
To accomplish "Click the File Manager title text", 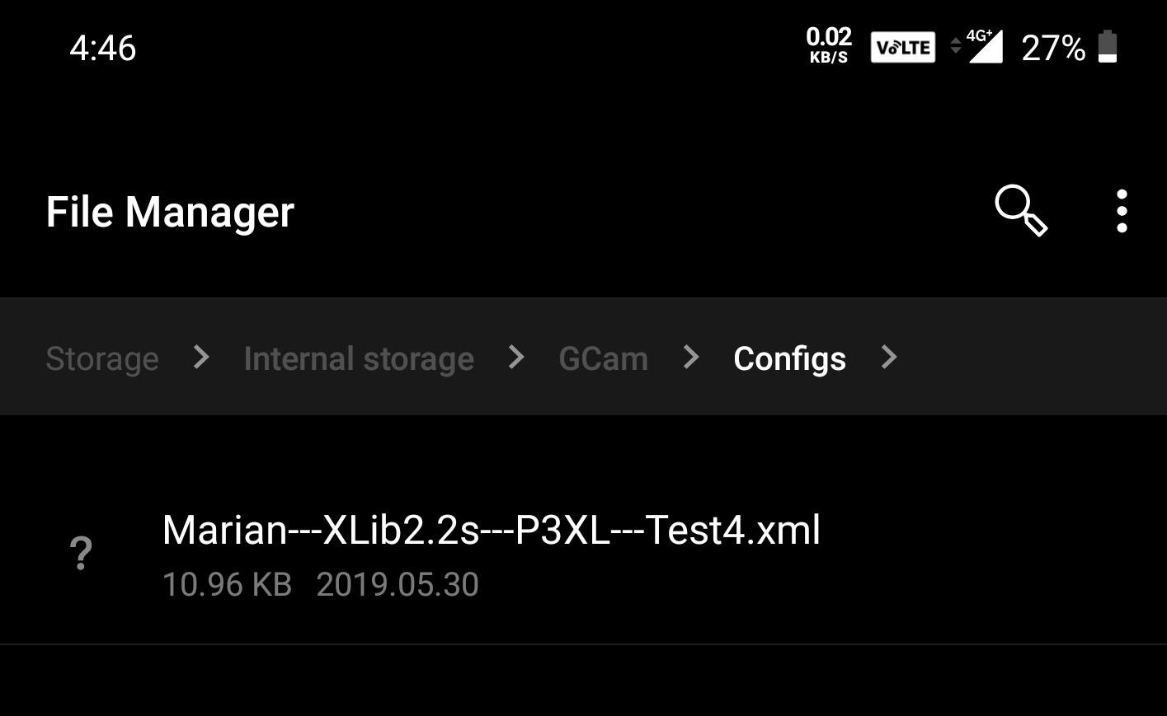I will pyautogui.click(x=169, y=211).
